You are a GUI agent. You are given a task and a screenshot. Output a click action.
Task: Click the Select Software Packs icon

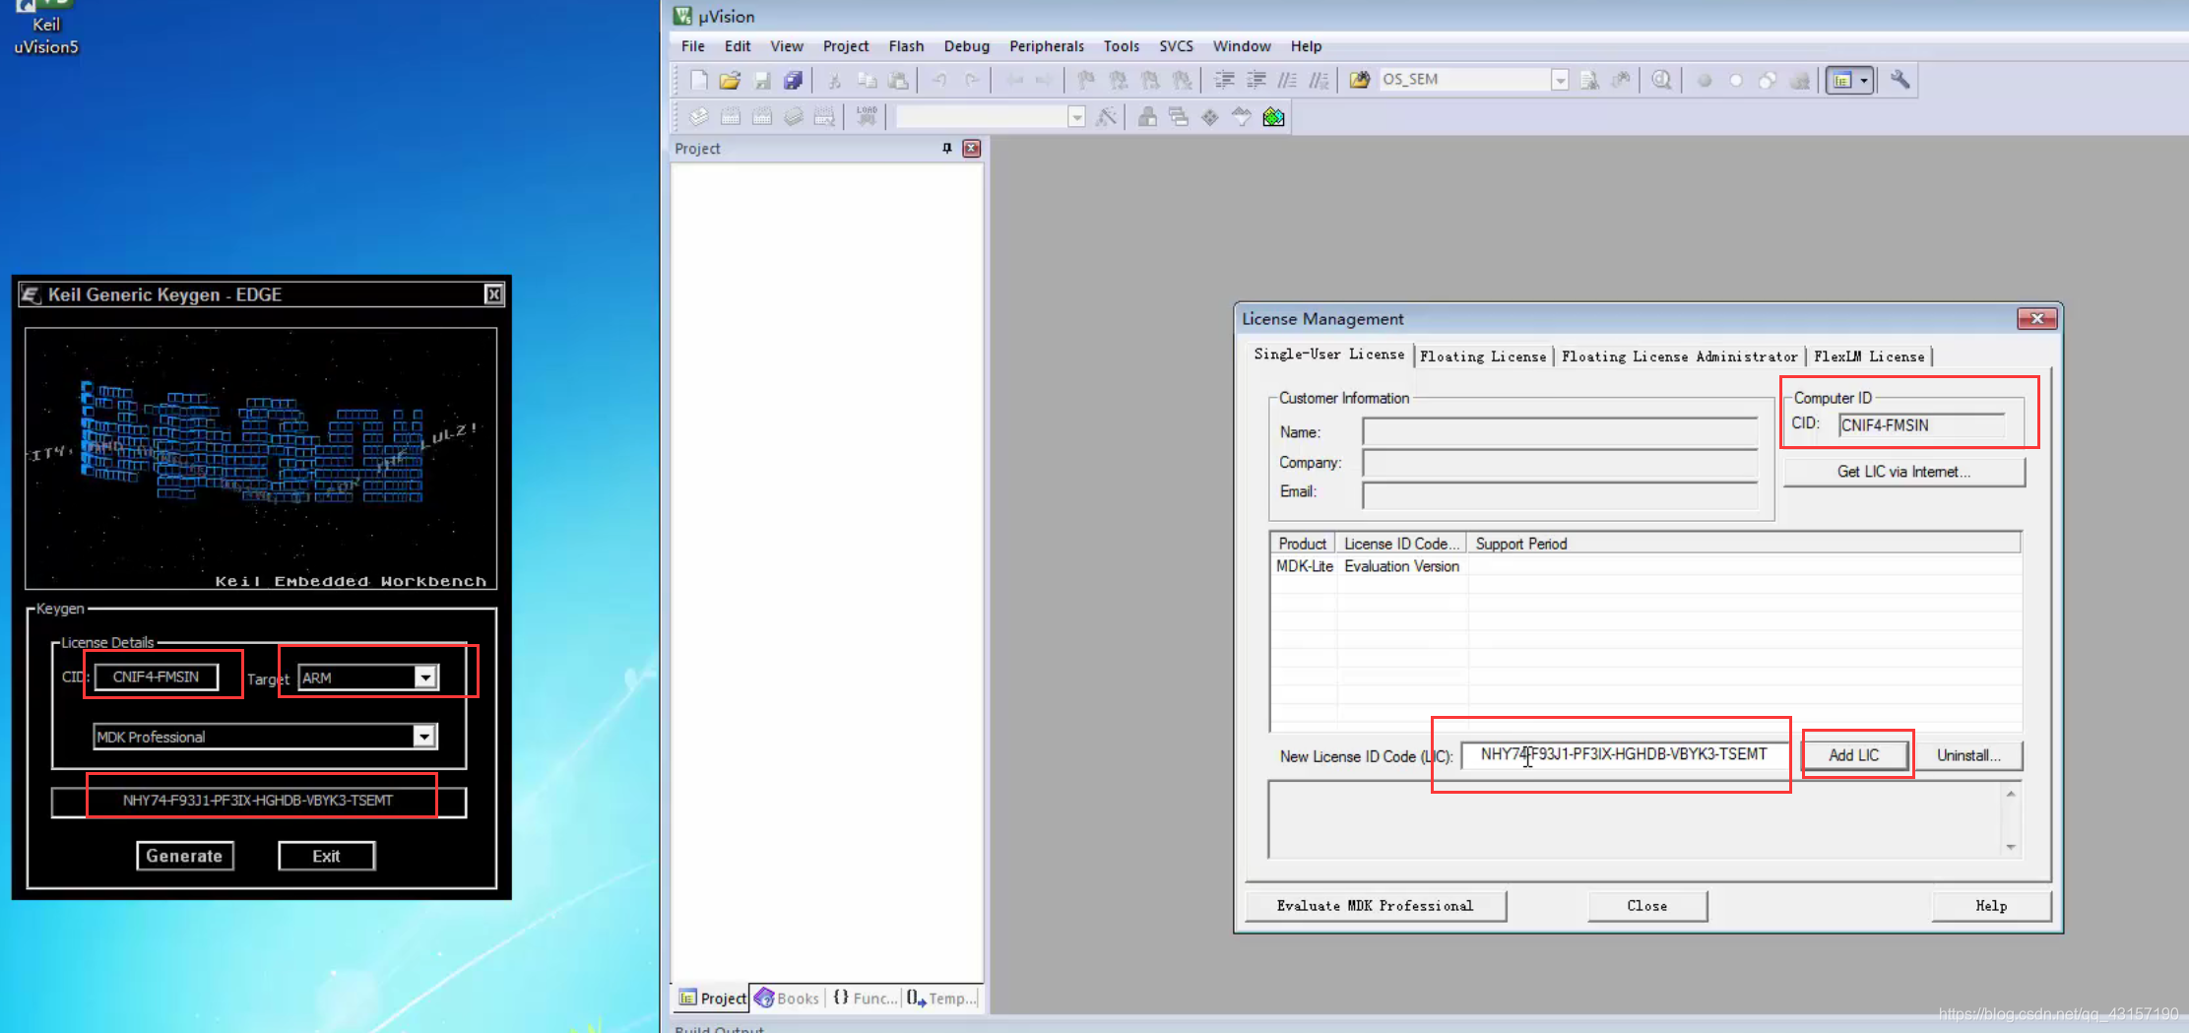1242,117
